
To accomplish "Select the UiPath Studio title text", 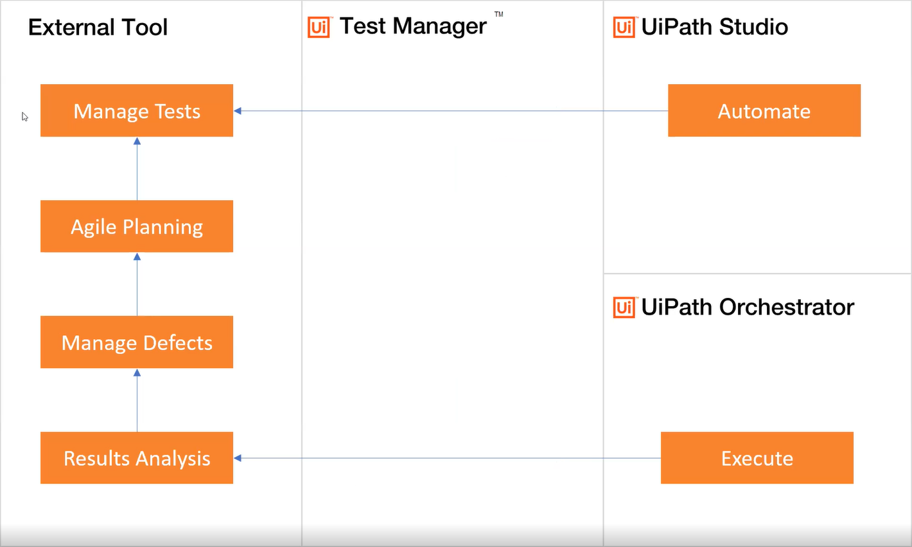I will 714,27.
